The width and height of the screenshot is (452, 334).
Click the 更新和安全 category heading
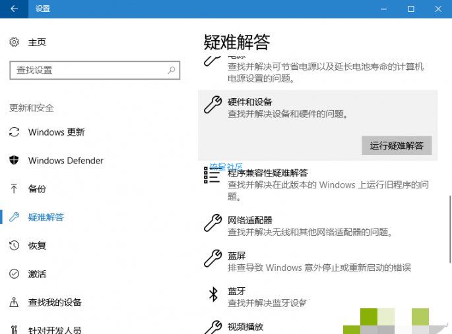(x=32, y=108)
